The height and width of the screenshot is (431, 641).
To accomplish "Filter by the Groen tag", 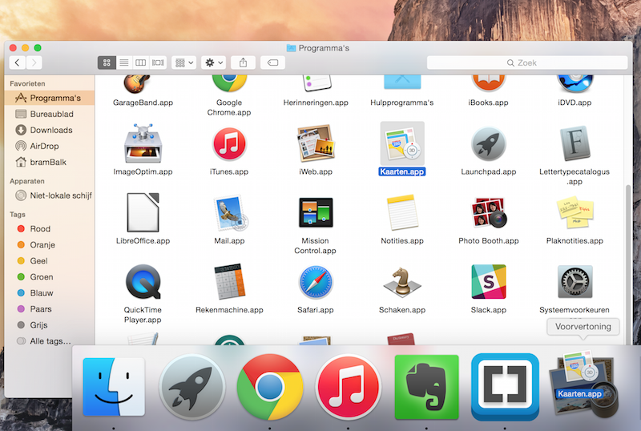I will [x=50, y=277].
